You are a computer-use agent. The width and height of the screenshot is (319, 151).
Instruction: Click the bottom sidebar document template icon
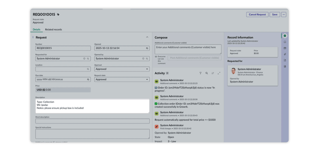coord(285,66)
